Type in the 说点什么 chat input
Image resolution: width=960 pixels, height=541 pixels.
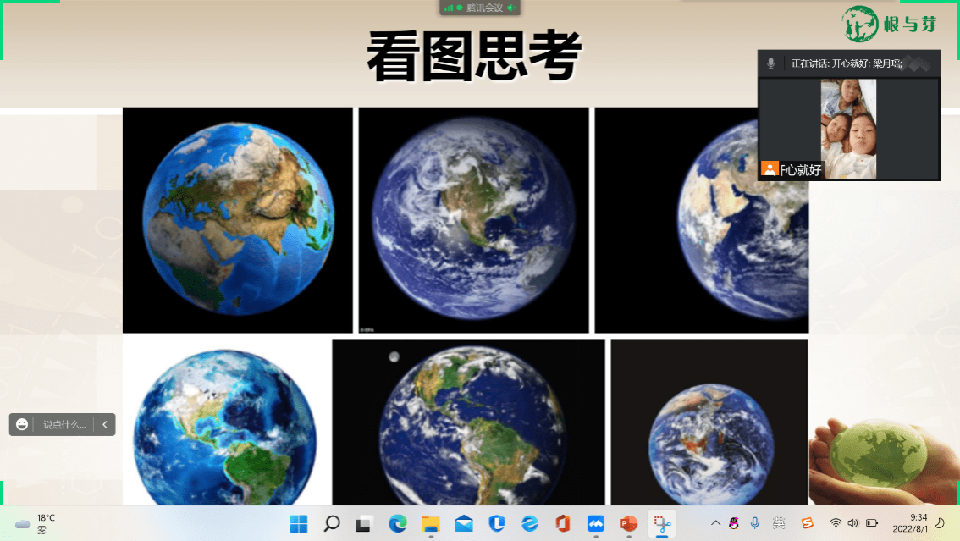pos(64,424)
